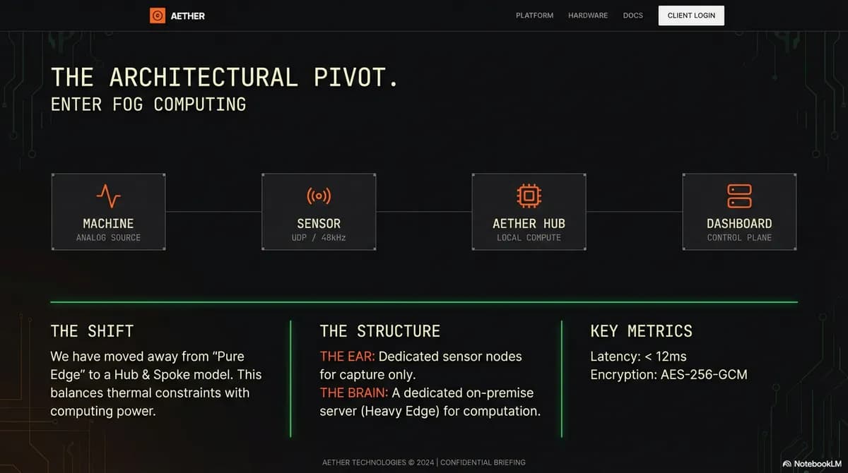The image size is (848, 473).
Task: Click the NotebookLM watermark icon
Action: pyautogui.click(x=787, y=464)
